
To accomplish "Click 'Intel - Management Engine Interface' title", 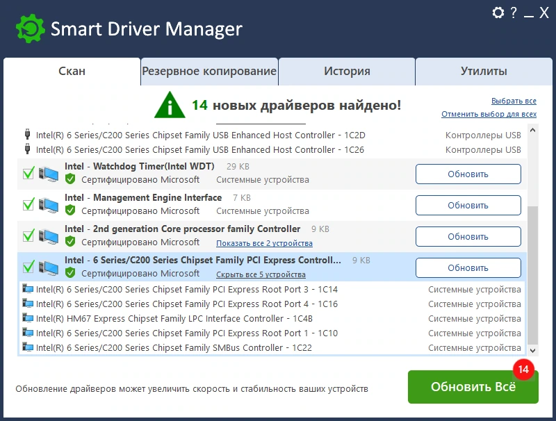I will [143, 197].
